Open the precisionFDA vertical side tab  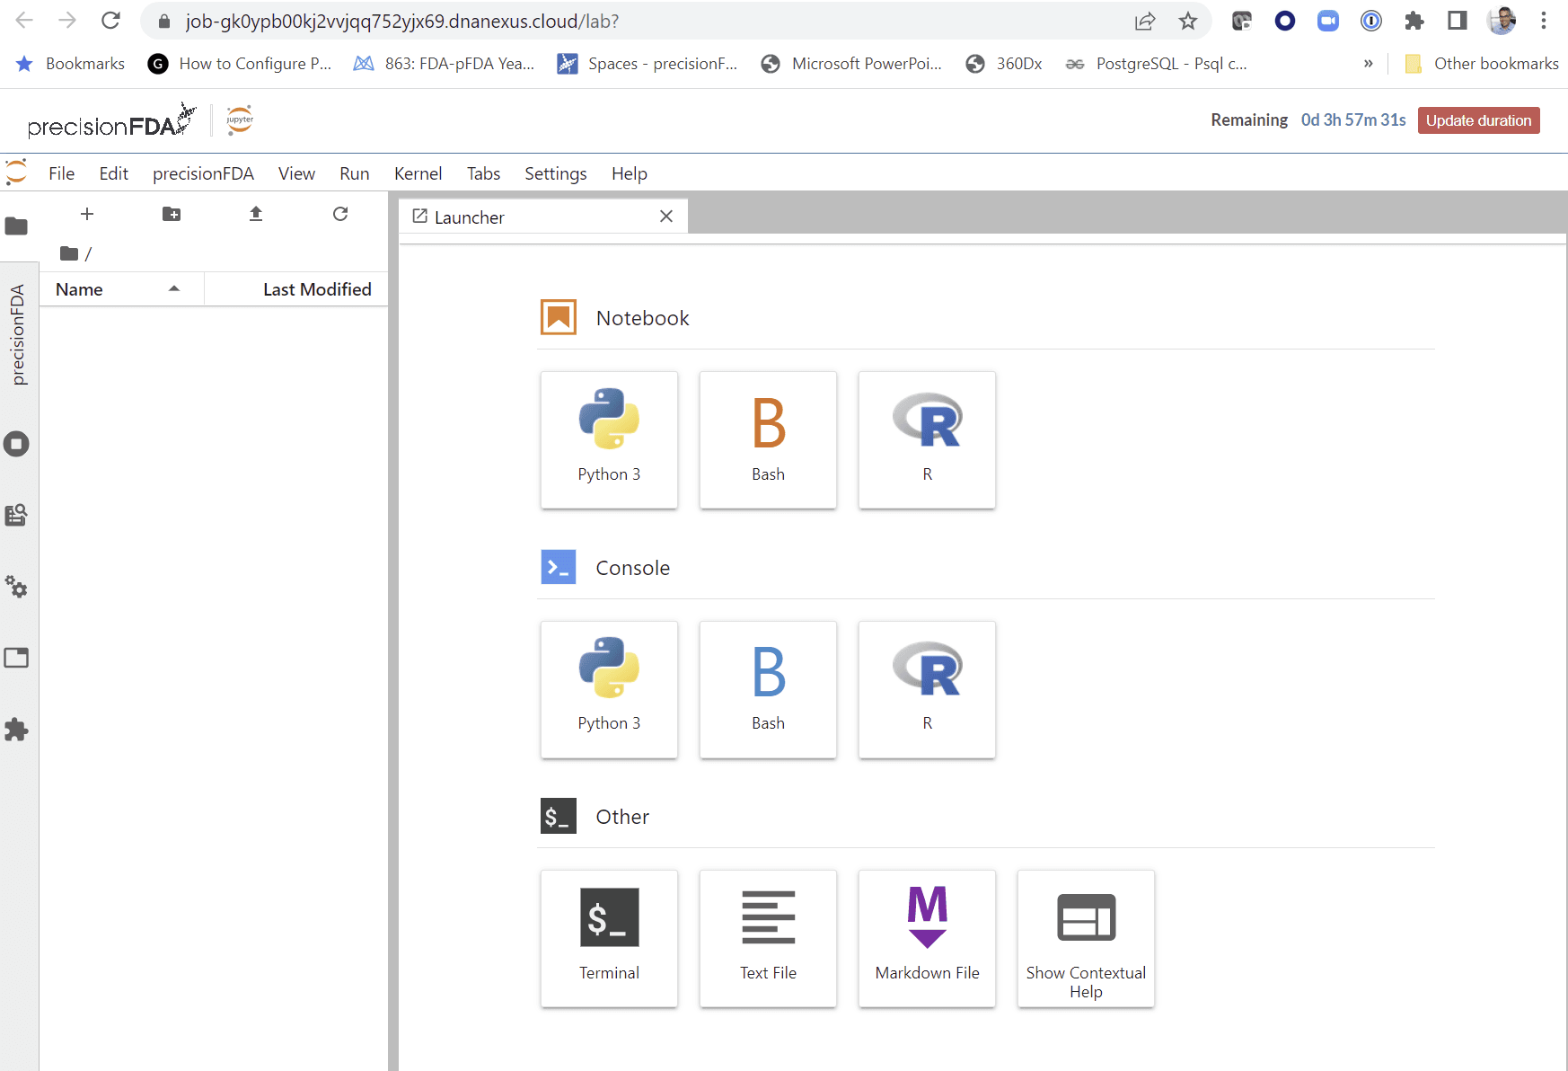18,334
